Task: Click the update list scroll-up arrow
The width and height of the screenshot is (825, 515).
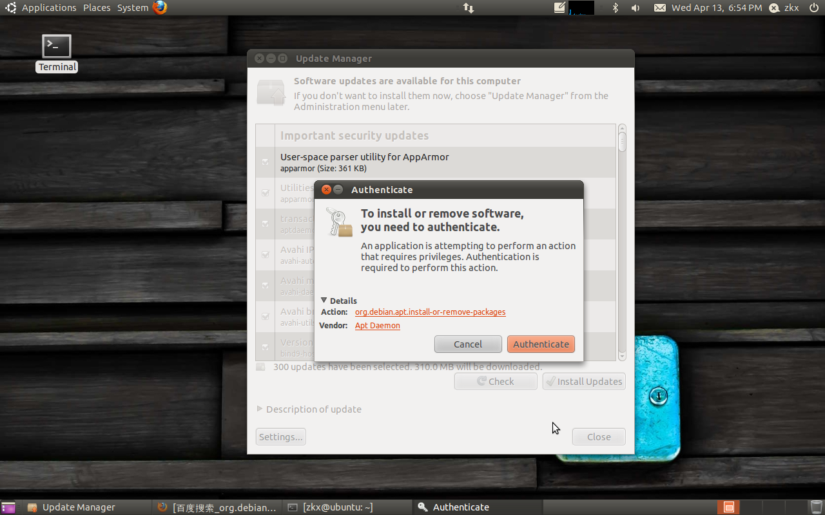Action: (x=622, y=128)
